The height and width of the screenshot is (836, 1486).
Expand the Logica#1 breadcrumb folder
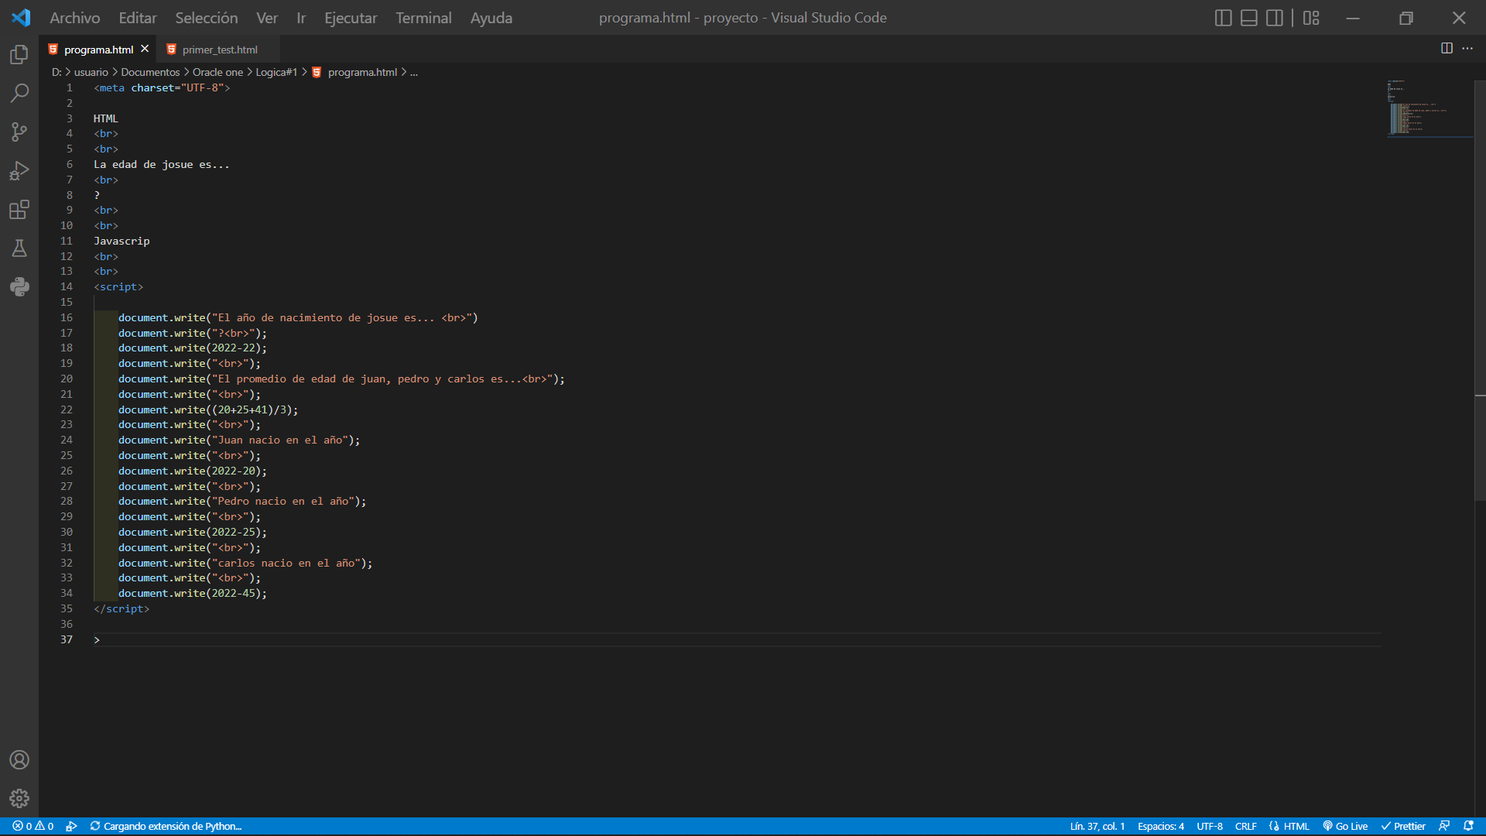(x=276, y=72)
